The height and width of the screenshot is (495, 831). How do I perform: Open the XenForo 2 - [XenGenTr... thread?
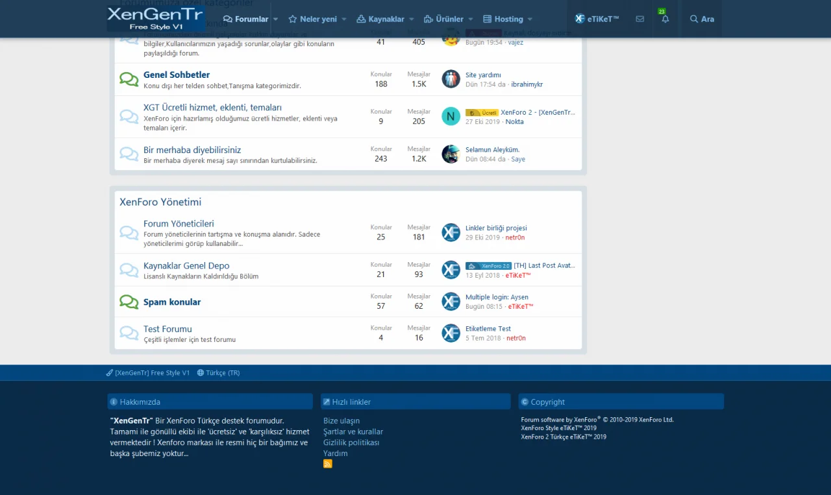point(538,112)
